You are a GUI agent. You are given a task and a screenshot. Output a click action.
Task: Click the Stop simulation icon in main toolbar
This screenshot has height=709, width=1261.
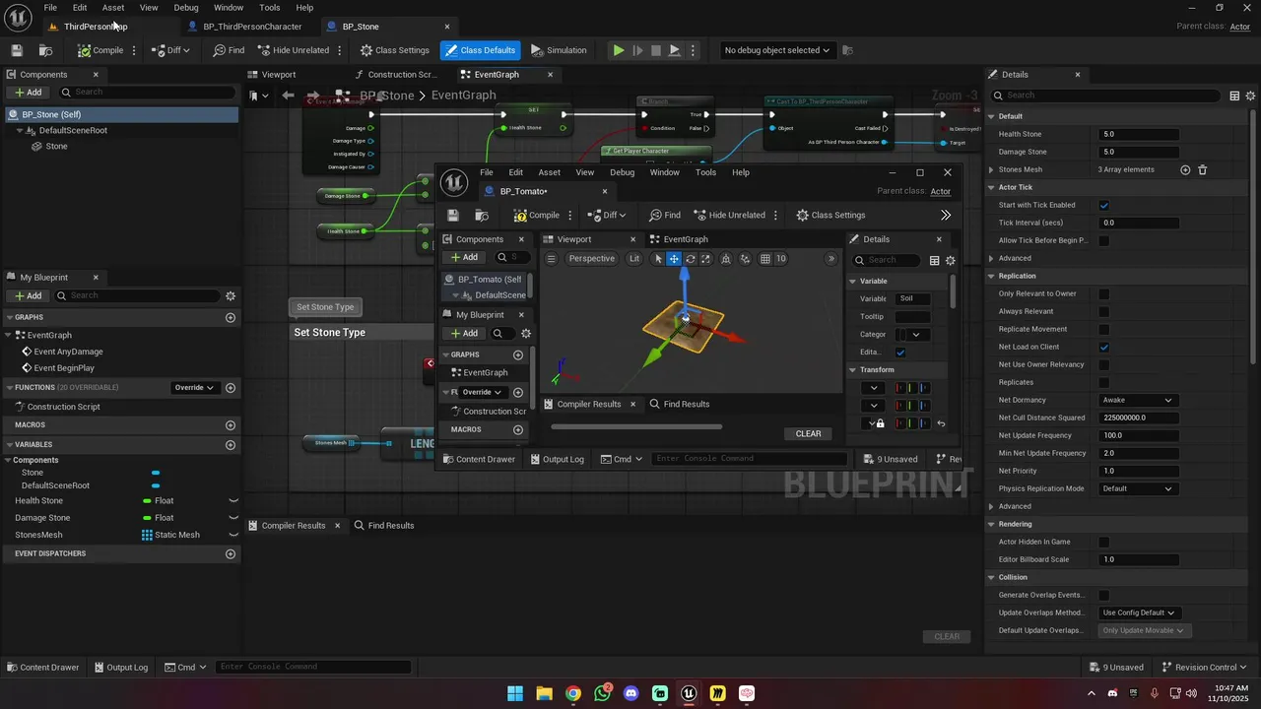tap(656, 50)
